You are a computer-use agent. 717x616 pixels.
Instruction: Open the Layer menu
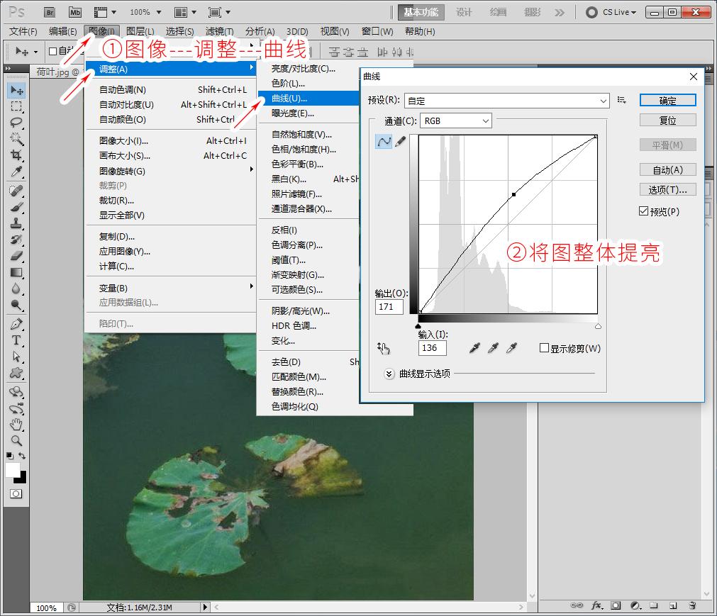tap(140, 31)
